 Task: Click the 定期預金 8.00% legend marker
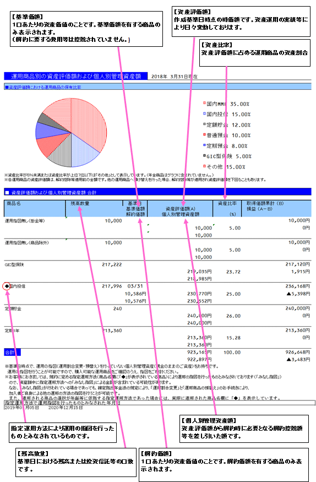pos(205,145)
